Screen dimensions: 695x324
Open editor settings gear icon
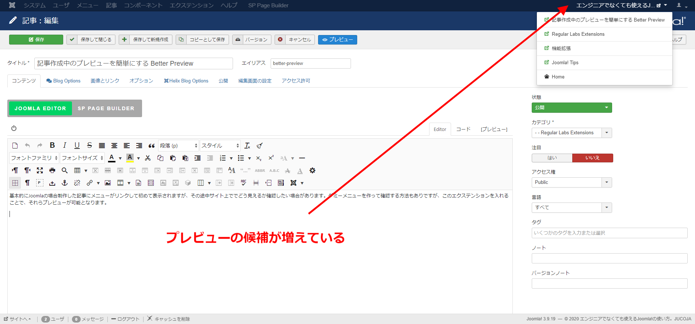pos(312,170)
